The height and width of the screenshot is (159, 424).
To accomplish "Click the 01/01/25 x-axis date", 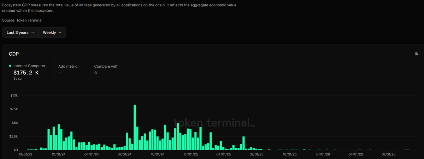I will [x=190, y=154].
